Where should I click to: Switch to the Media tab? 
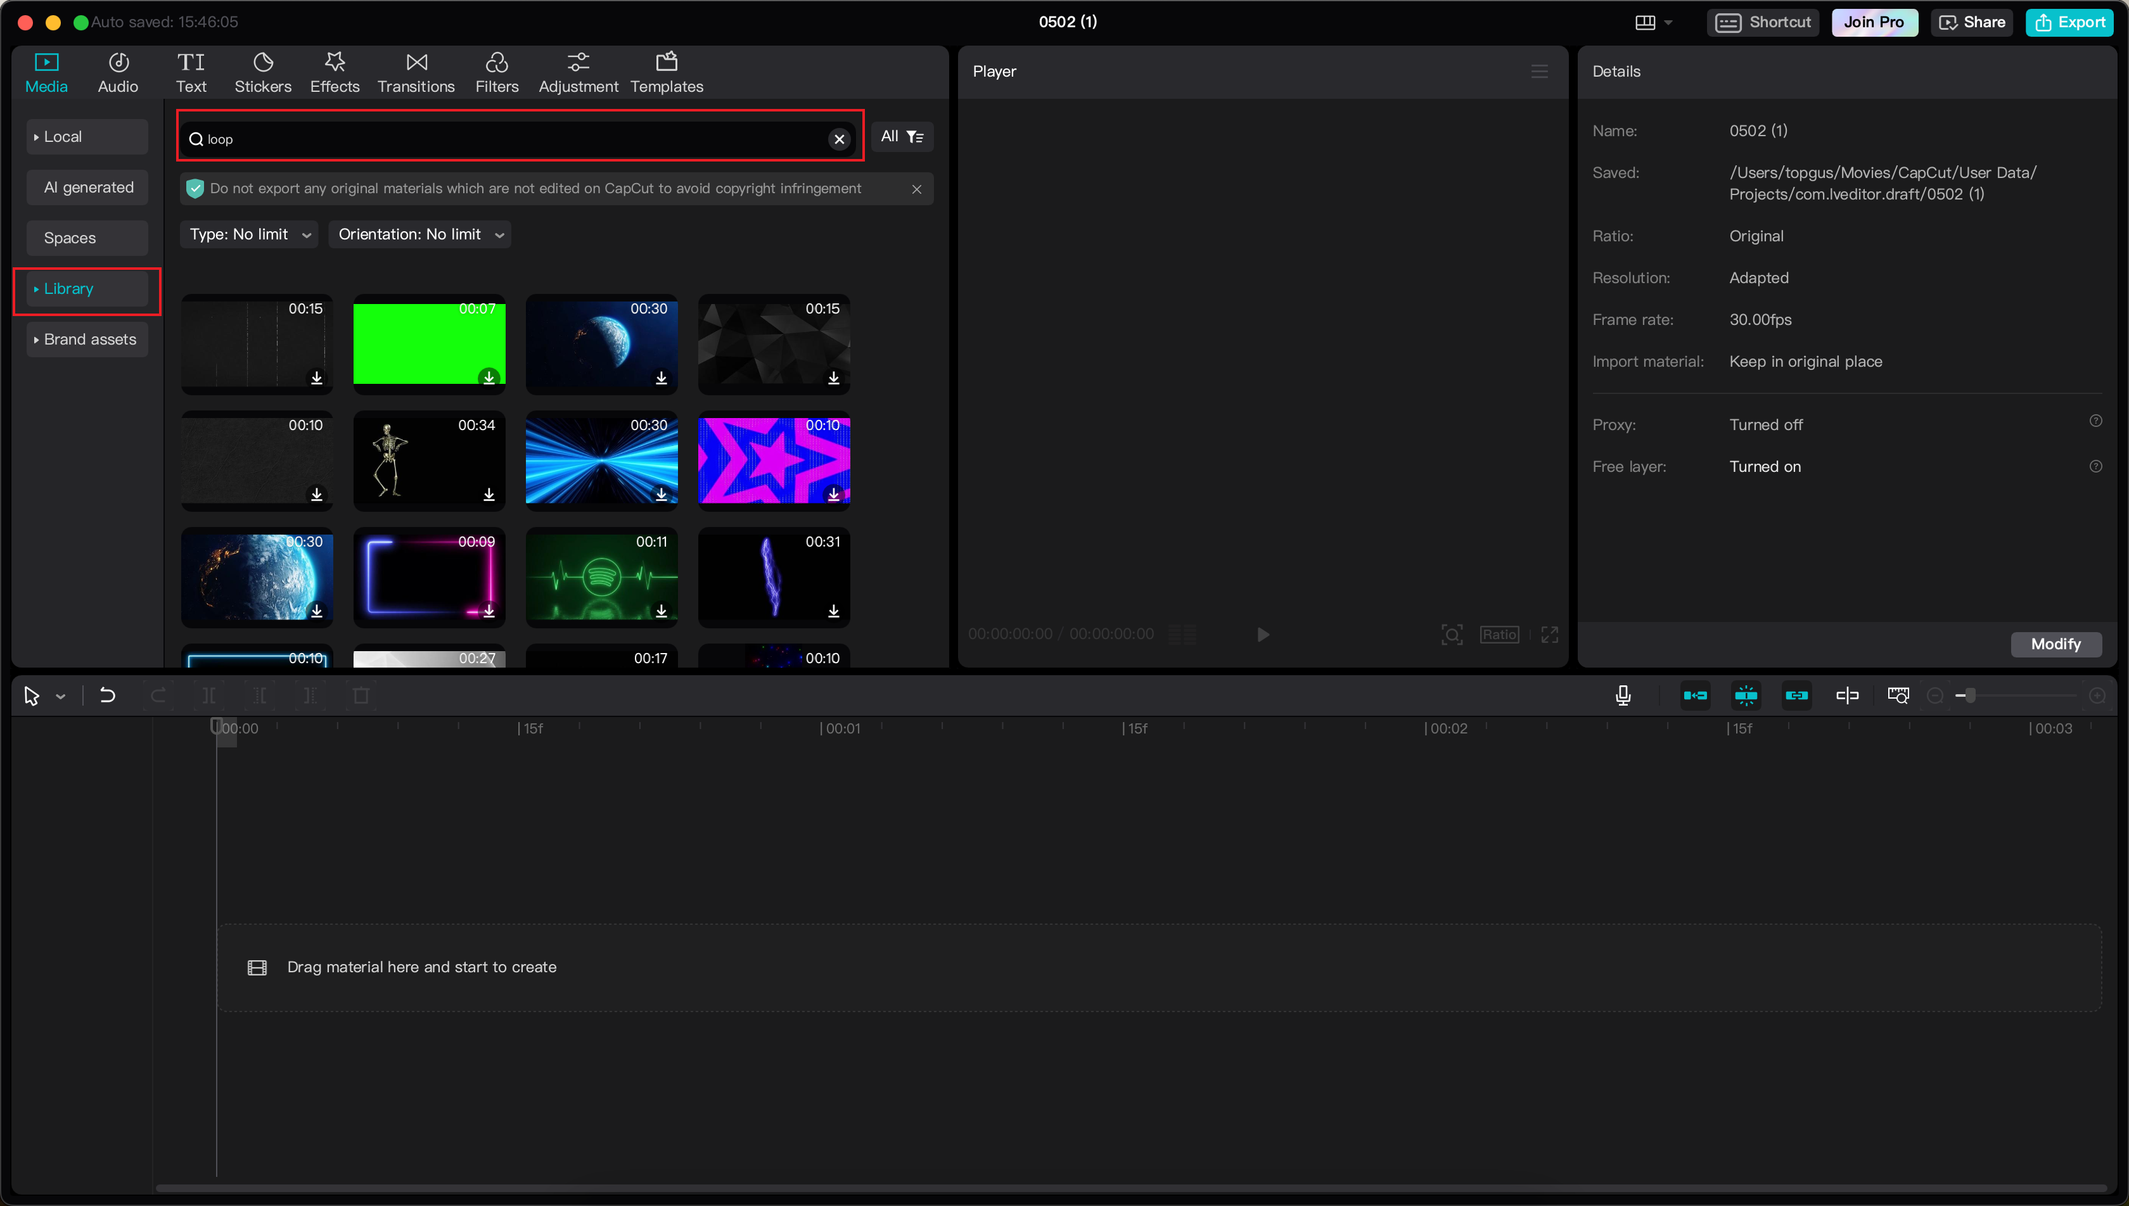point(46,71)
